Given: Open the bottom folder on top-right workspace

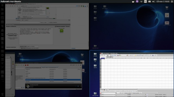Looking at the screenshot, I should (95, 47).
